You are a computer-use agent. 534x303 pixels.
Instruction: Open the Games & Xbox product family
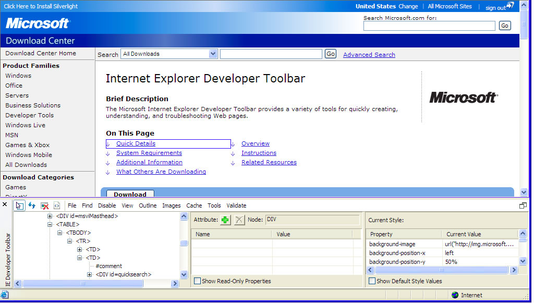point(27,145)
